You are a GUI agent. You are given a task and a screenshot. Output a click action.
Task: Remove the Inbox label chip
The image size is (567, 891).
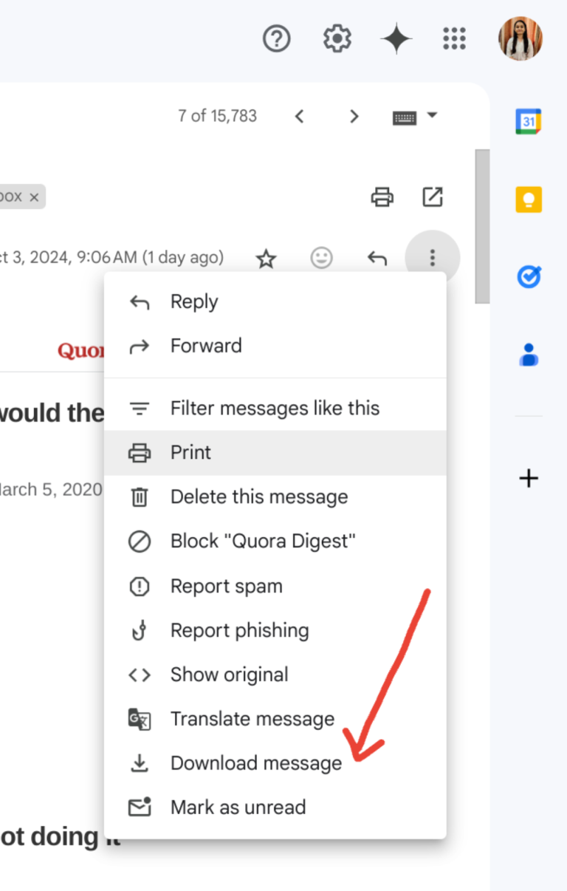[x=34, y=197]
